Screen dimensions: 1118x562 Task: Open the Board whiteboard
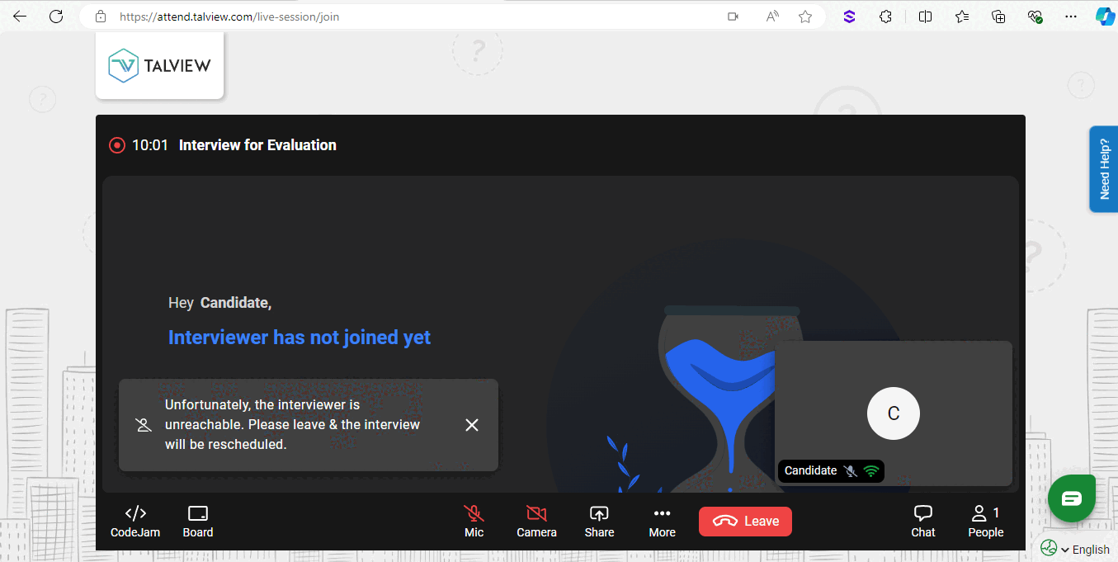point(198,522)
